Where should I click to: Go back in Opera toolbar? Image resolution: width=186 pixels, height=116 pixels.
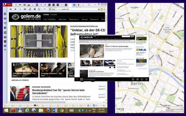click(x=15, y=9)
